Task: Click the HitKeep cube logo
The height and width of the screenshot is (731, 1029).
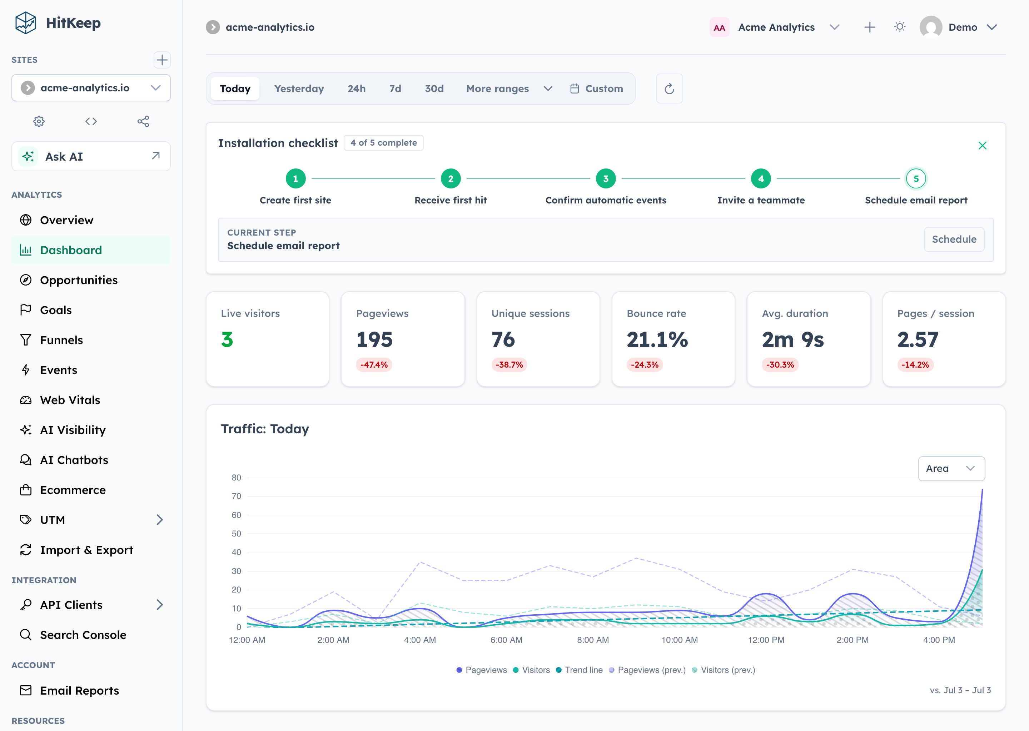Action: 25,23
